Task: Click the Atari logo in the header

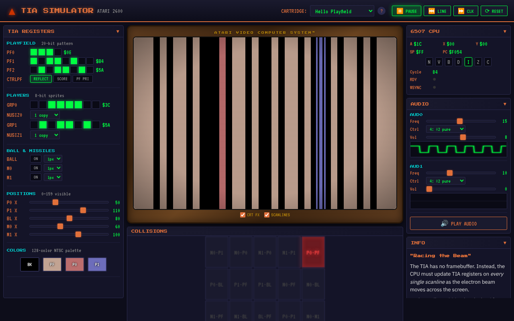Action: coord(12,11)
